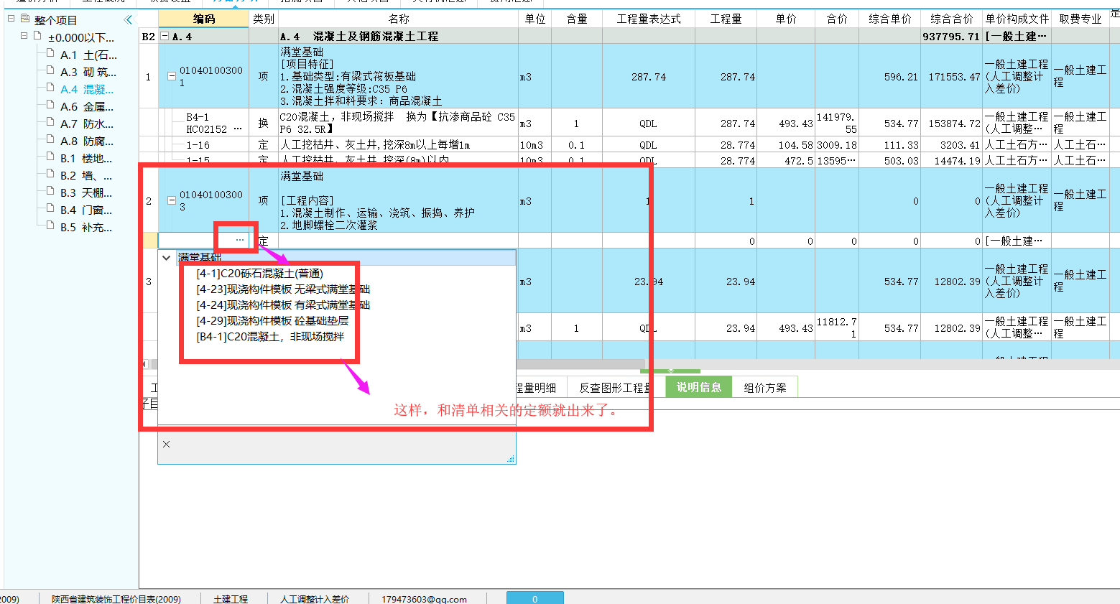The image size is (1120, 604).
Task: Choose [4-23]现浇构件模板 无梁式满堂基础
Action: point(283,289)
